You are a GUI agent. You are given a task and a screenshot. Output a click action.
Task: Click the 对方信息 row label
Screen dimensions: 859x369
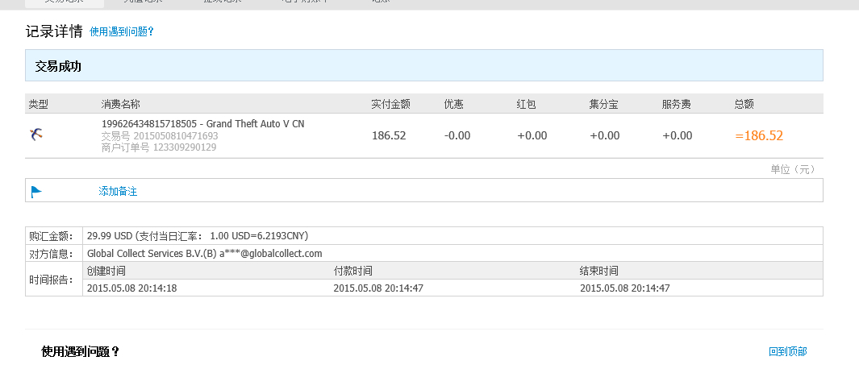(51, 254)
